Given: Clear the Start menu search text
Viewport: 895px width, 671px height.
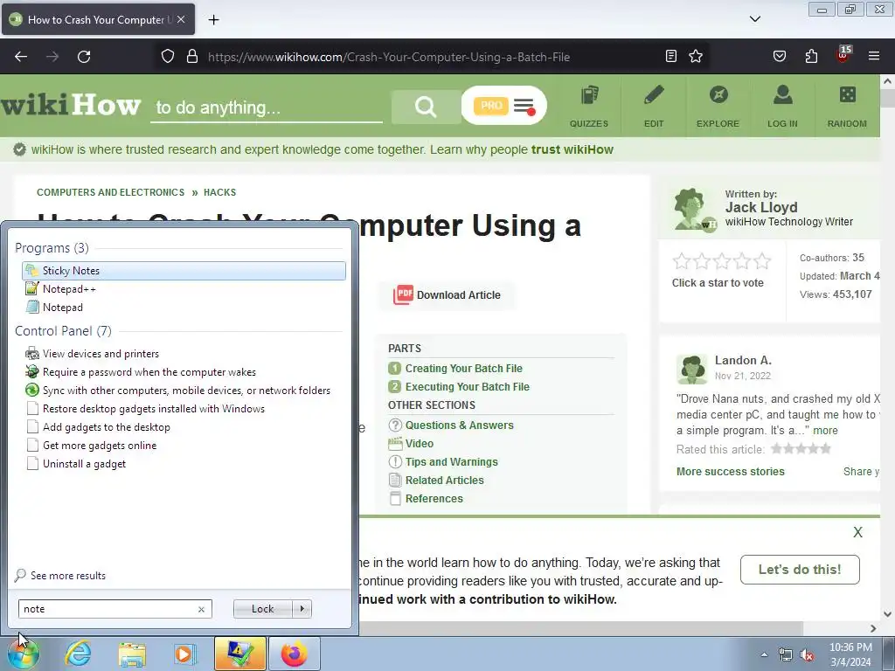Looking at the screenshot, I should click(202, 609).
